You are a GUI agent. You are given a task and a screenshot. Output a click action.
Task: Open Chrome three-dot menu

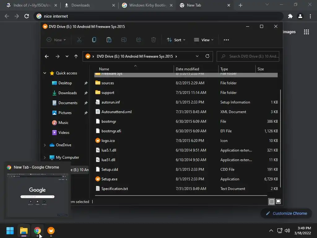click(310, 16)
